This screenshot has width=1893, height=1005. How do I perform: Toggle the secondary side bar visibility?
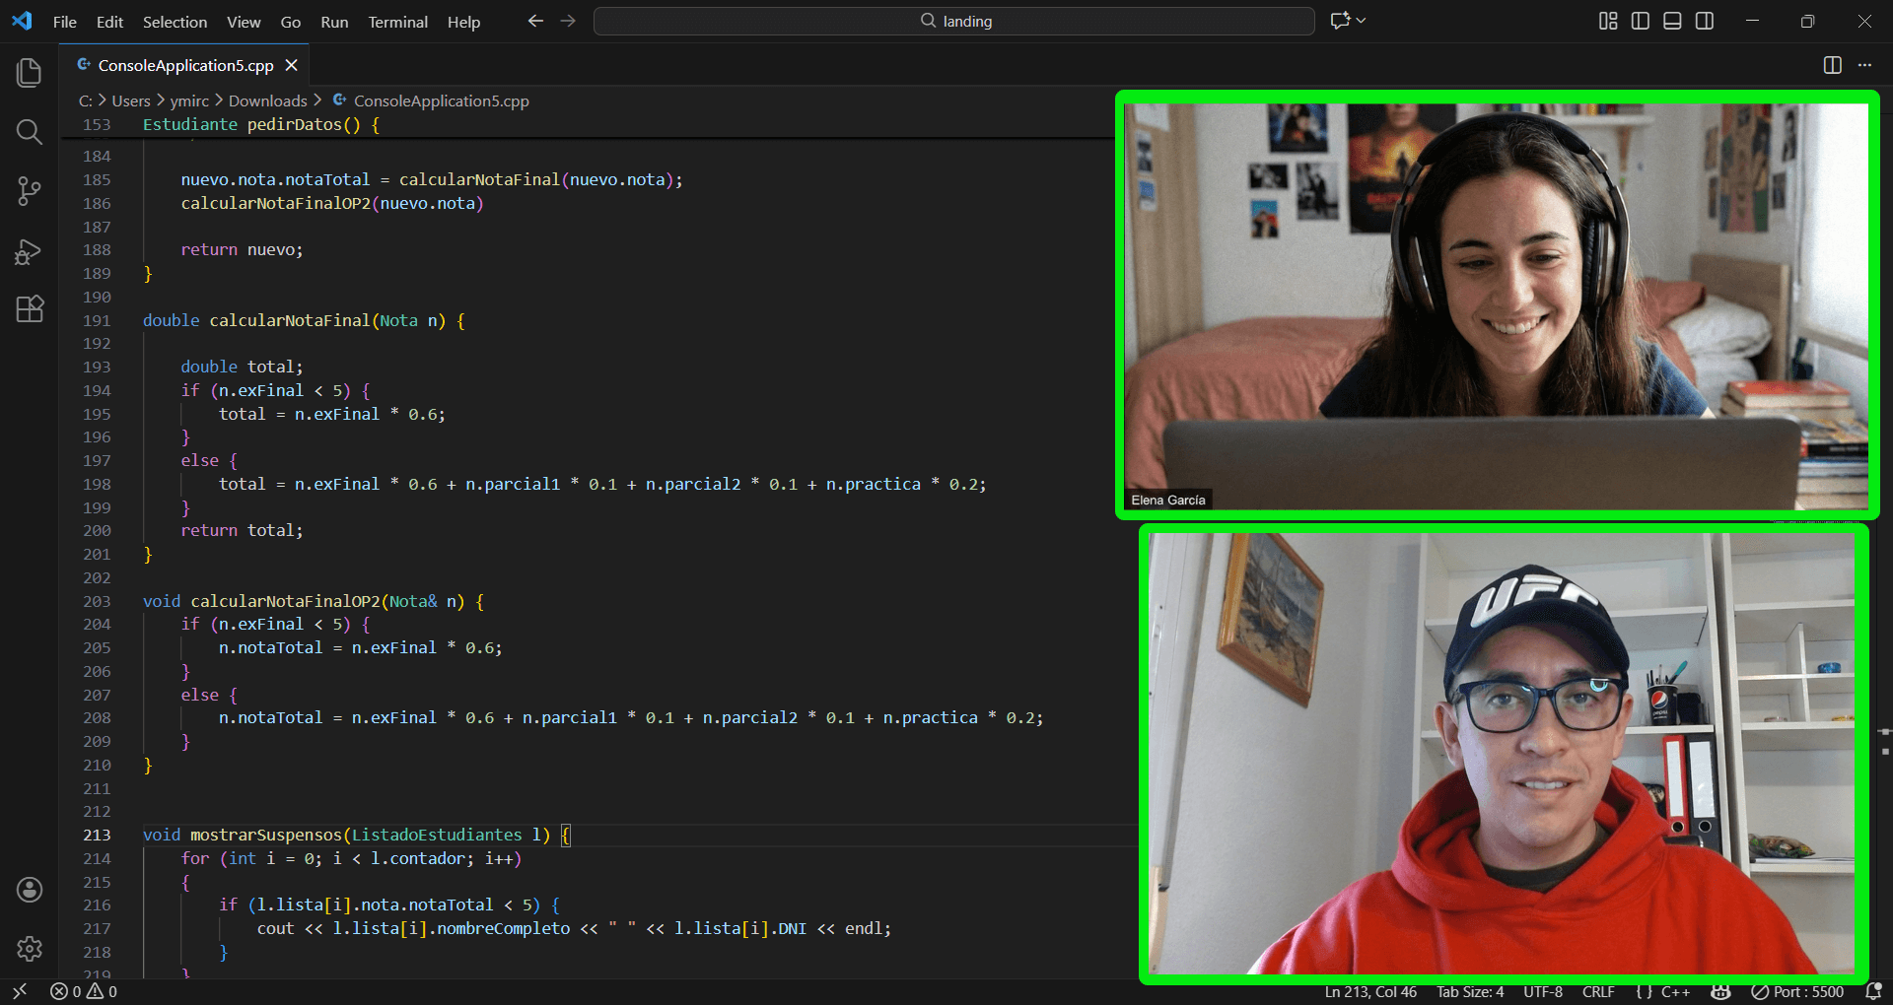point(1705,21)
